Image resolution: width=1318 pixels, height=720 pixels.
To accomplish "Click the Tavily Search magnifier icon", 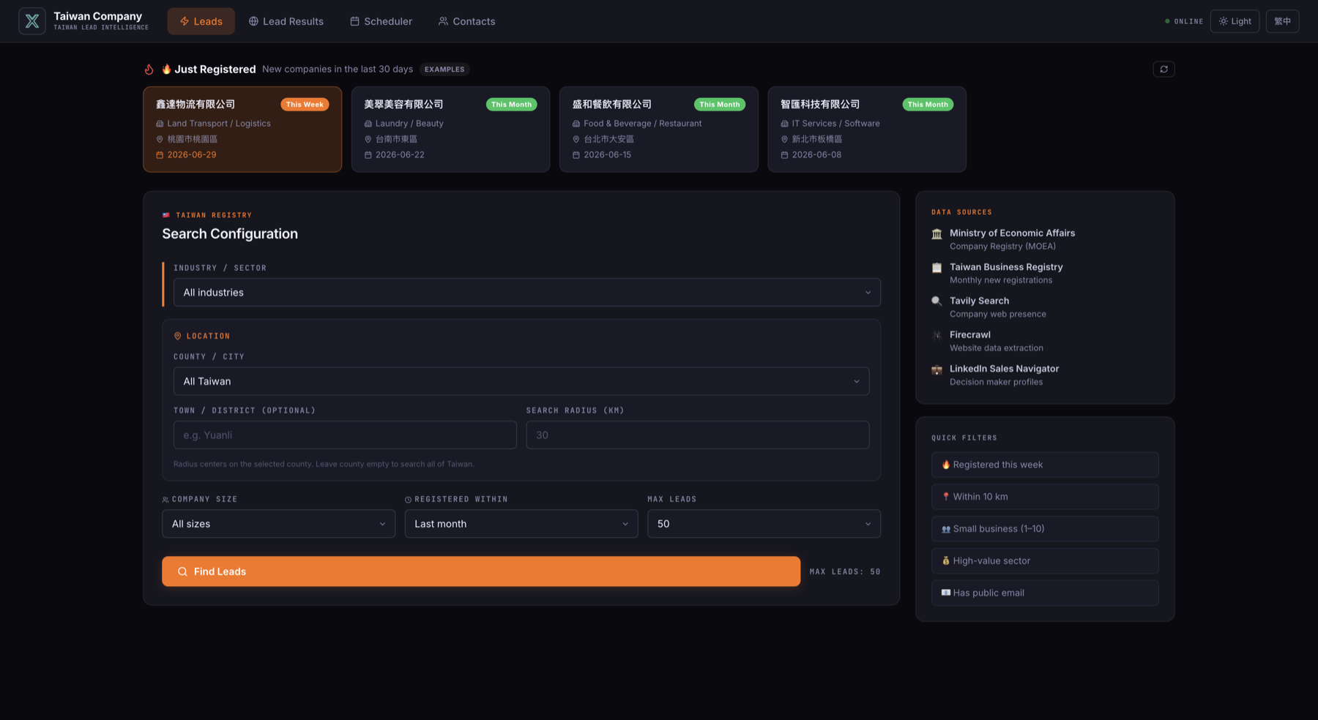I will click(937, 301).
